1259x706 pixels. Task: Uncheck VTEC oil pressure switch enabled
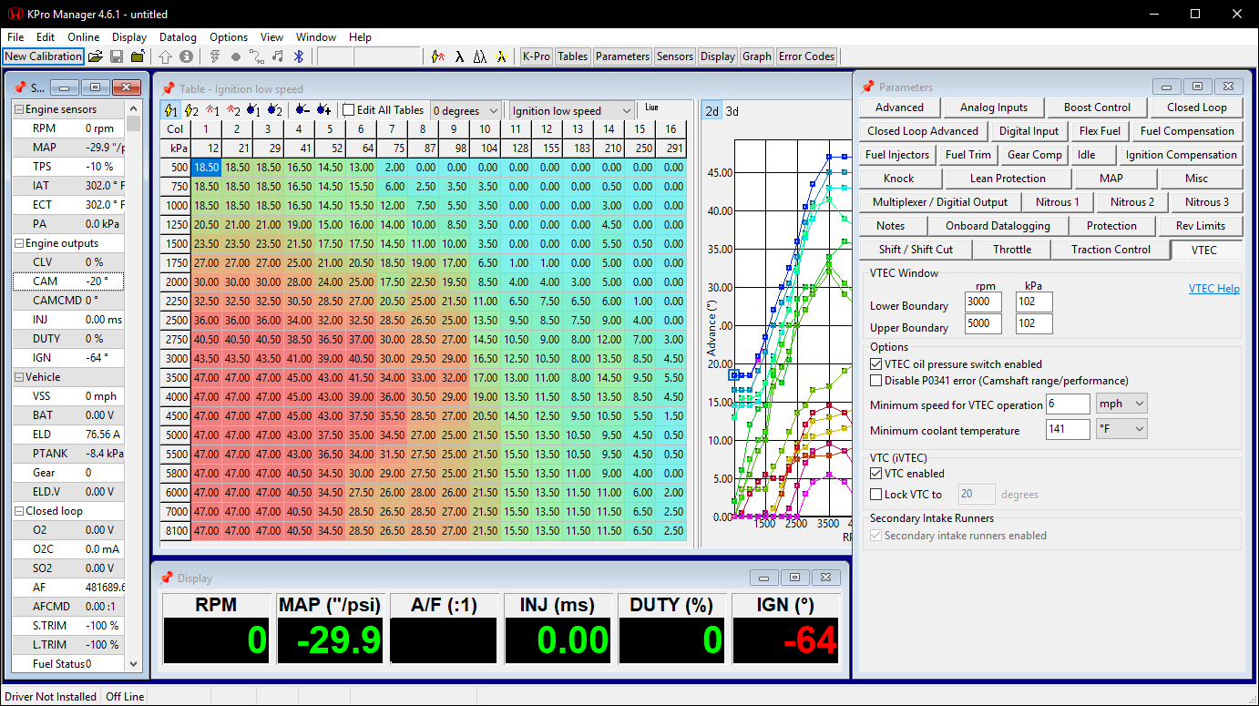[876, 364]
